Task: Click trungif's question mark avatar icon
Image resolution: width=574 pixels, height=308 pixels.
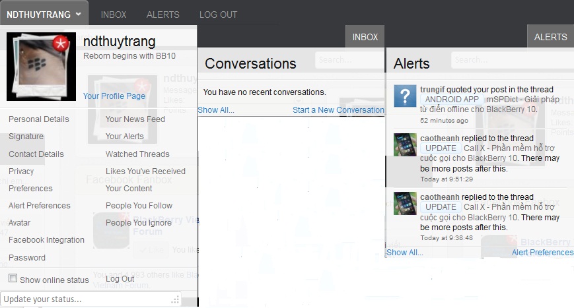Action: point(405,96)
